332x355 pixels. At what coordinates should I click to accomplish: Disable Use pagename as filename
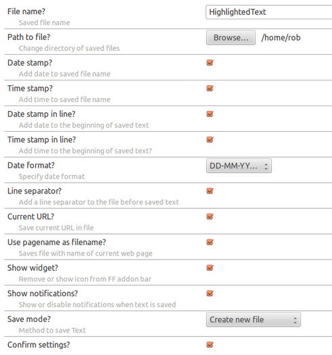[x=210, y=242]
